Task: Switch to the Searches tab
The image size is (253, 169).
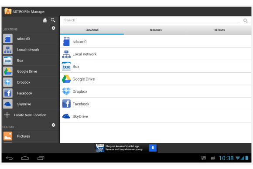Action: (156, 30)
